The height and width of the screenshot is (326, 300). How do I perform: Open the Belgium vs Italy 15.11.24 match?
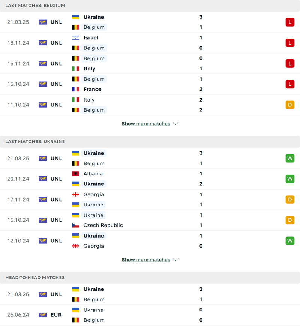coord(150,64)
